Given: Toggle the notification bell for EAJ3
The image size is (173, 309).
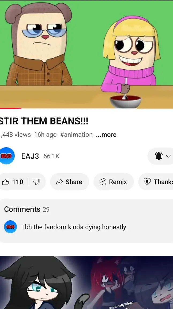Looking at the screenshot, I should click(159, 156).
